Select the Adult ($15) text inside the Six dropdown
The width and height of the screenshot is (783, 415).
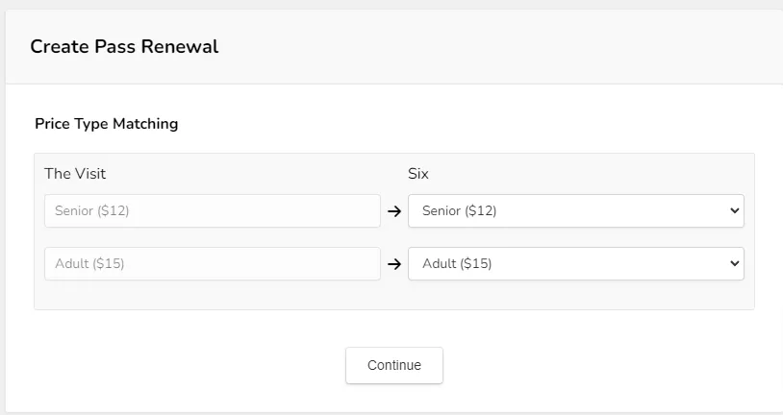pyautogui.click(x=457, y=263)
